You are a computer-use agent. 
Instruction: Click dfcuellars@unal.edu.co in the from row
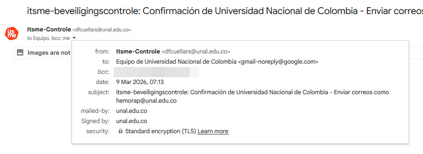195,51
